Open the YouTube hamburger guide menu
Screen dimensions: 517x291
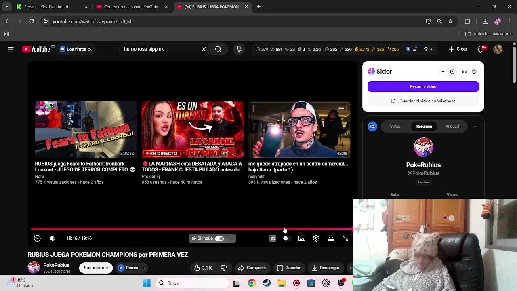coord(11,49)
